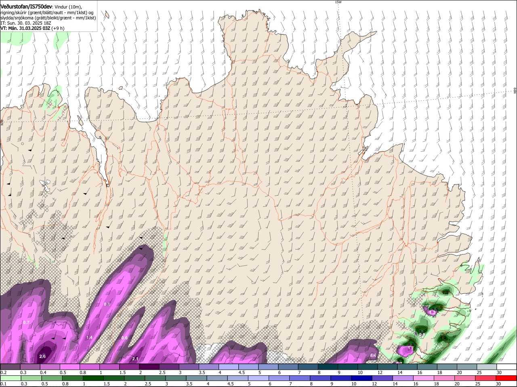Screen dimensions: 517x387
Task: Select the 0.6 precipitation value on the map
Action: [x=124, y=338]
